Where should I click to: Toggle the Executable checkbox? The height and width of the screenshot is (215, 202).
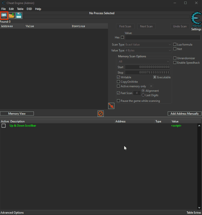pyautogui.click(x=155, y=77)
